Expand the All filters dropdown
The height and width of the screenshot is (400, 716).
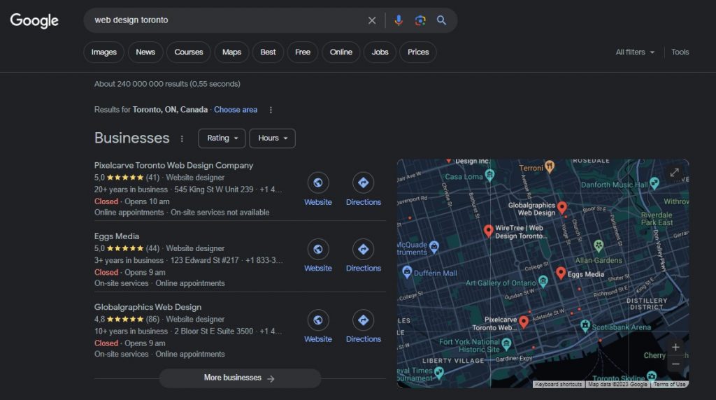635,52
